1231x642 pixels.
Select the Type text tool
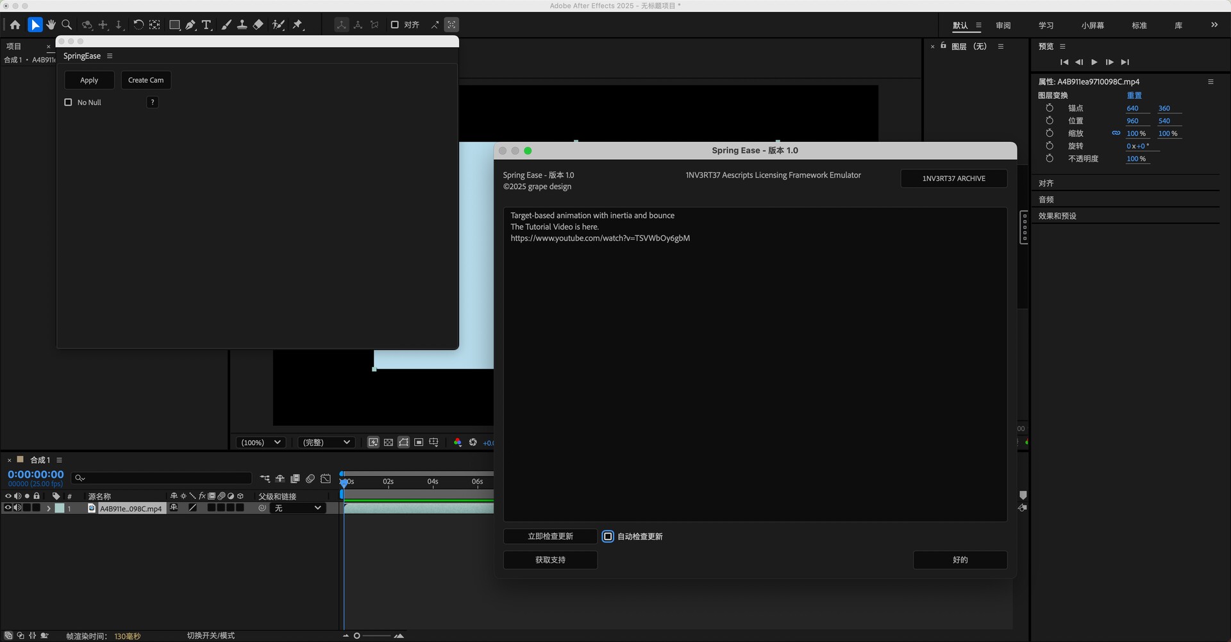tap(206, 25)
